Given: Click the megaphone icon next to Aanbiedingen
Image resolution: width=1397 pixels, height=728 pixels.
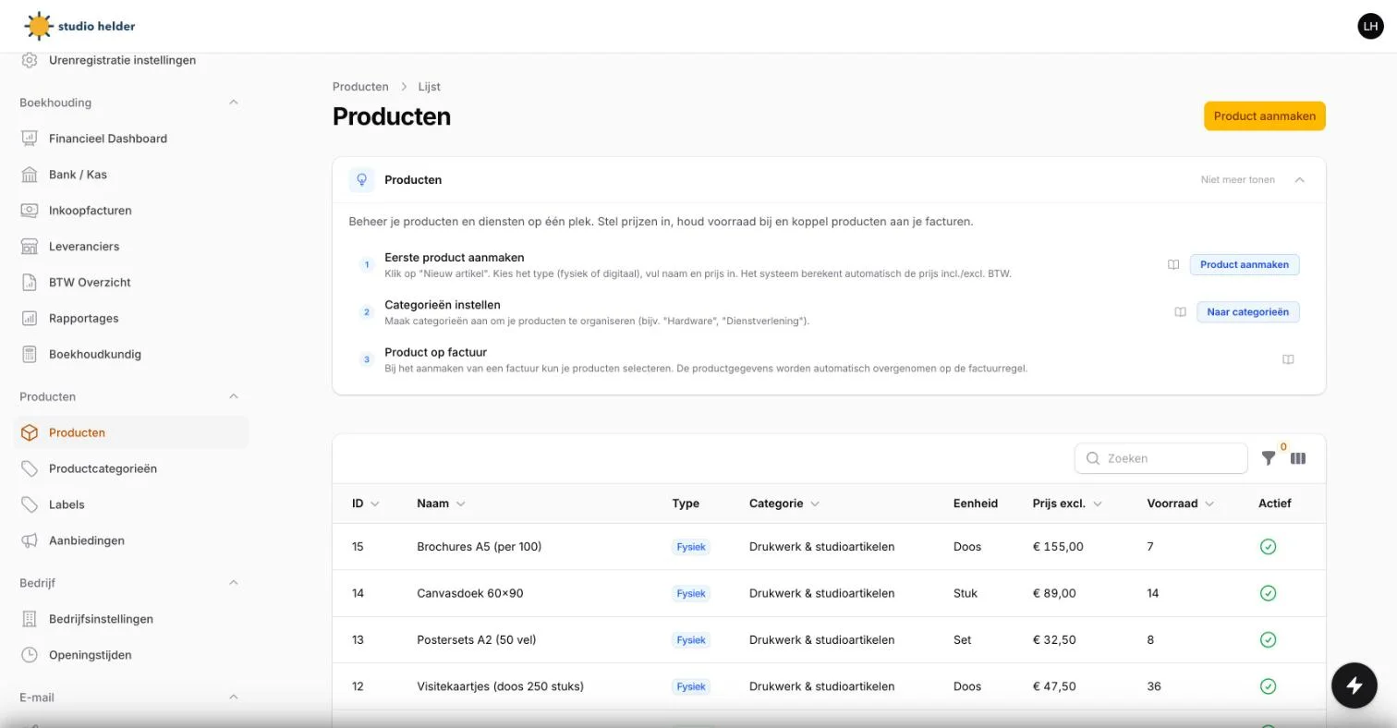Looking at the screenshot, I should tap(30, 540).
